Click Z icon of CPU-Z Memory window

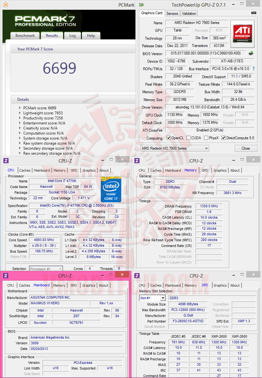[x=137, y=161]
